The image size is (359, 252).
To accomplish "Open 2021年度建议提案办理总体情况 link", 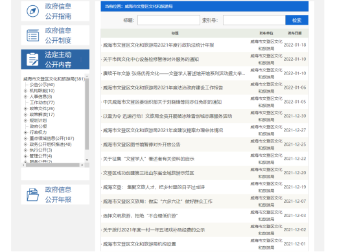I will tap(163, 130).
